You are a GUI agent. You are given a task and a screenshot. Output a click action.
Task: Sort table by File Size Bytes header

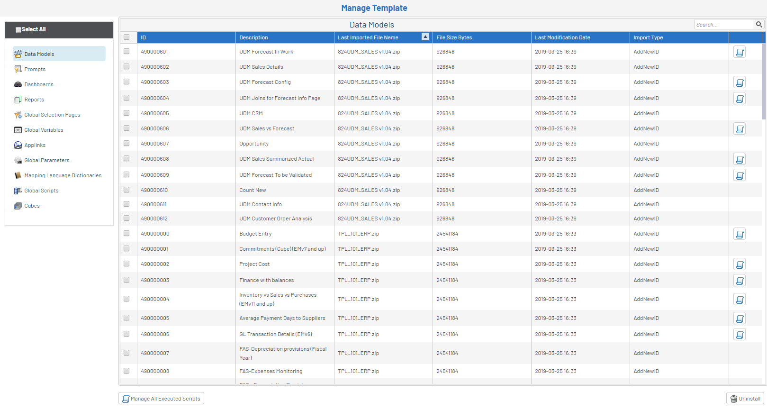pyautogui.click(x=454, y=37)
